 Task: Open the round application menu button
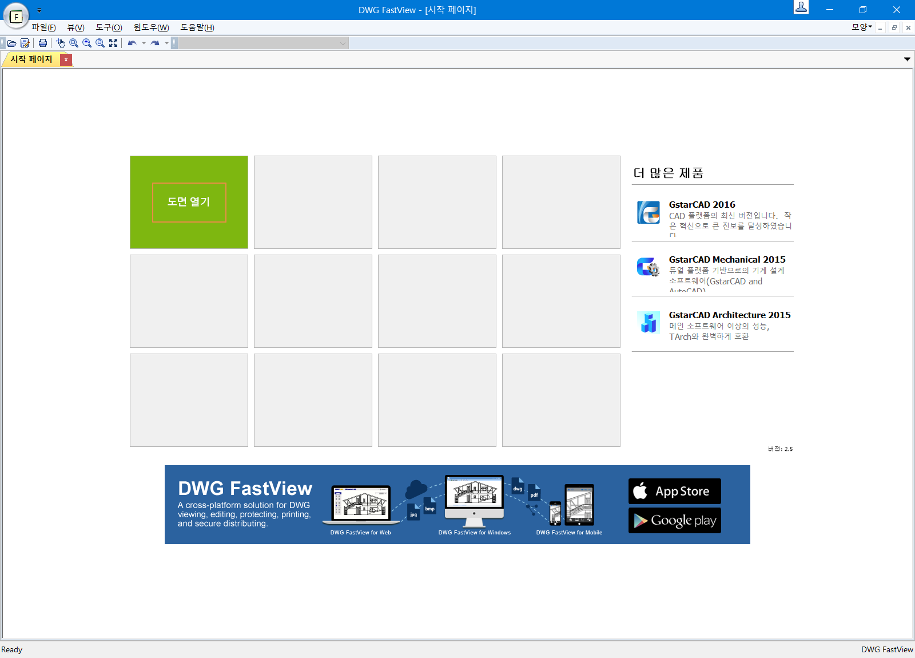pos(16,16)
